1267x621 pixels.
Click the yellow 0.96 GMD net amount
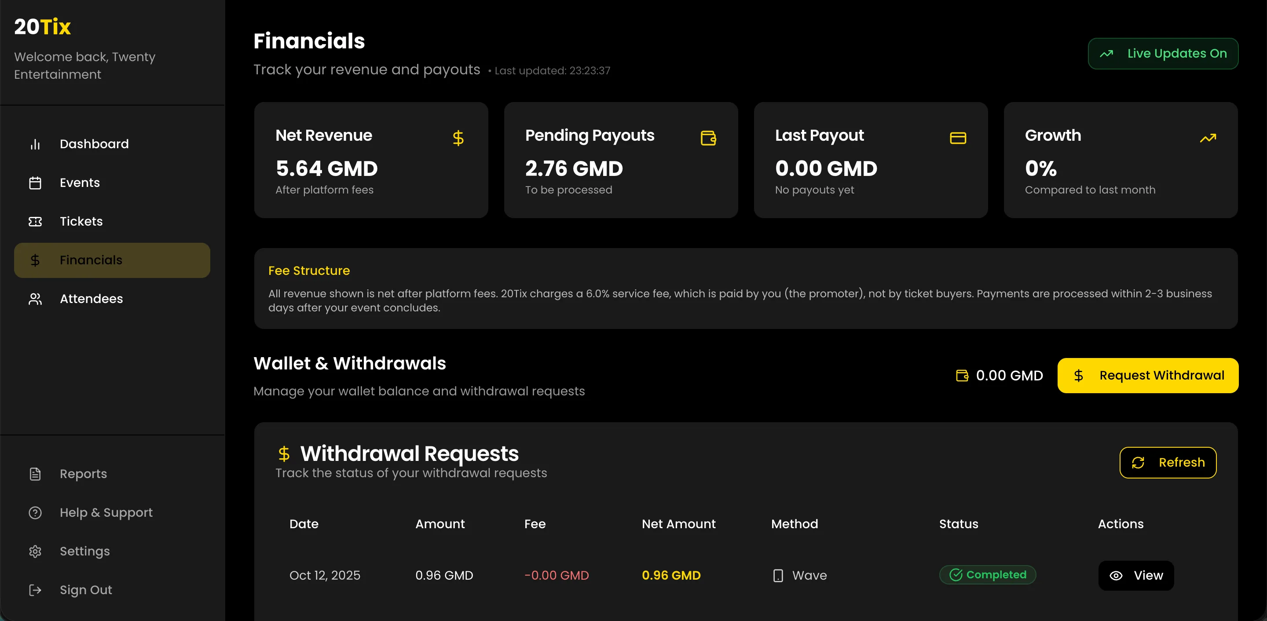671,576
